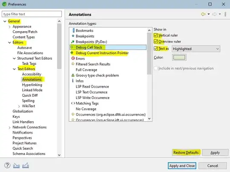Select the No Coverage annotation type
This screenshot has height=172, width=230.
click(x=86, y=109)
